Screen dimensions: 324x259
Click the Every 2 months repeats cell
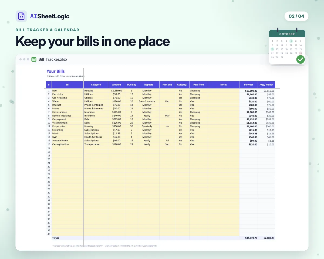[x=148, y=101]
